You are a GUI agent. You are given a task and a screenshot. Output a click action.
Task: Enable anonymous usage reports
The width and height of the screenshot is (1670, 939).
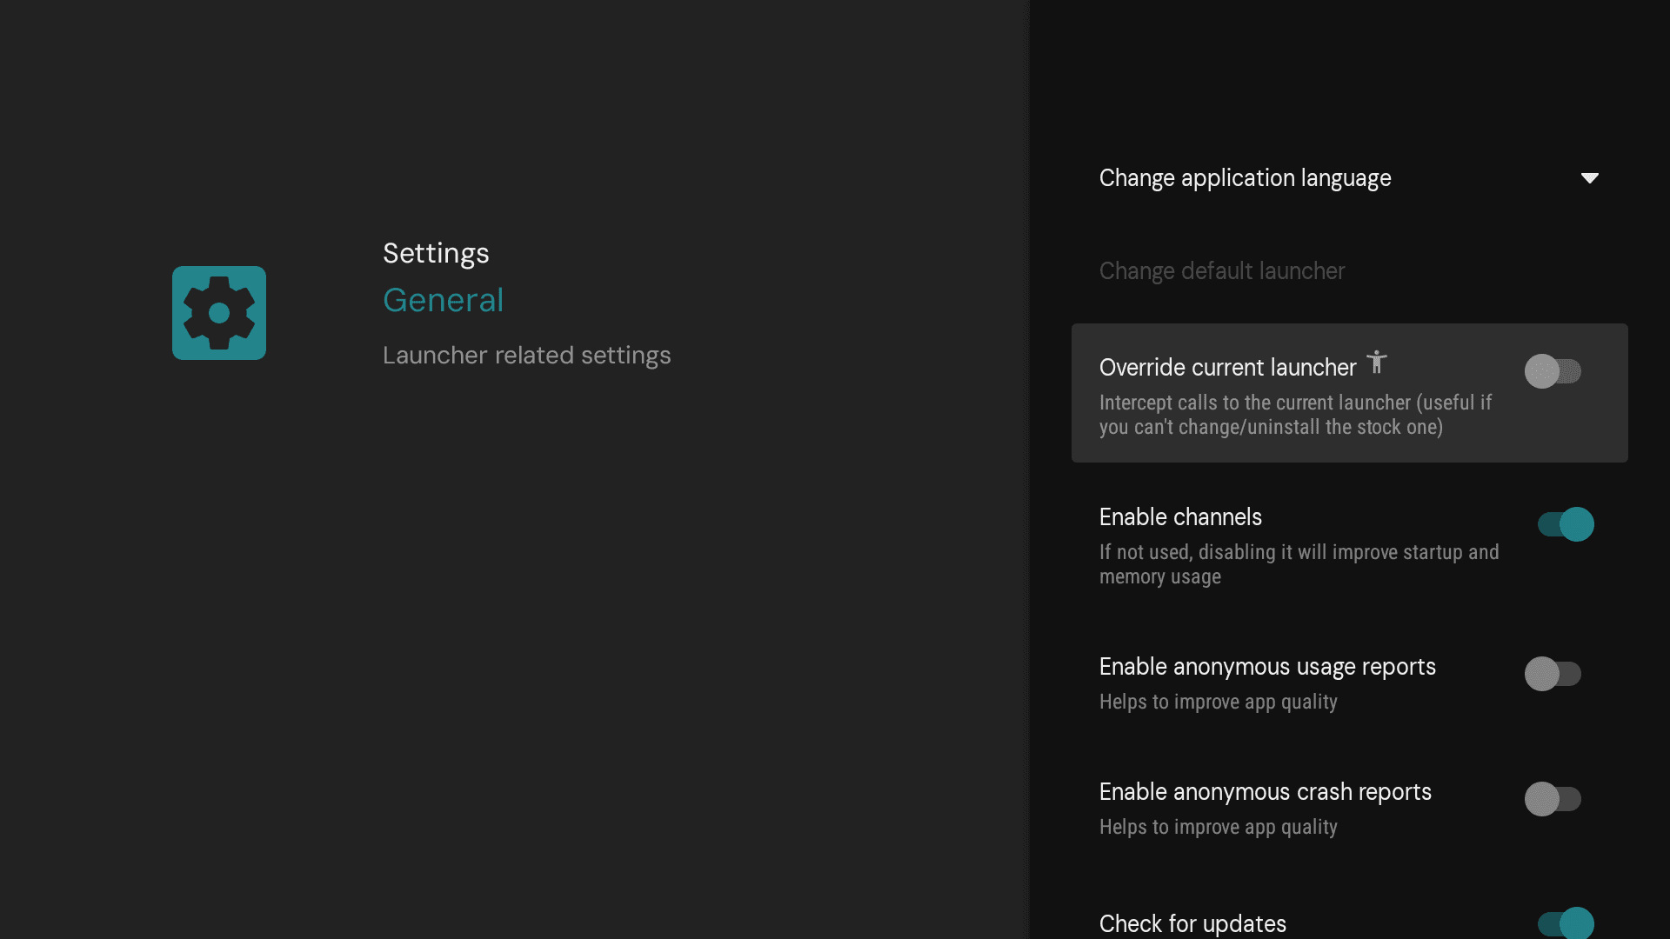[1553, 673]
